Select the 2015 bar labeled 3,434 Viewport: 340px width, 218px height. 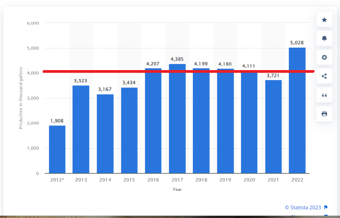pyautogui.click(x=129, y=130)
